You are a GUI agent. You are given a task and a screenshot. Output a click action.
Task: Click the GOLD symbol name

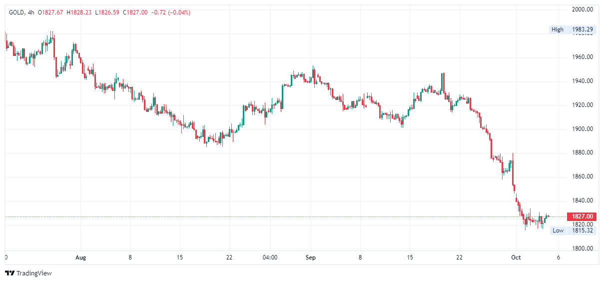coord(17,12)
